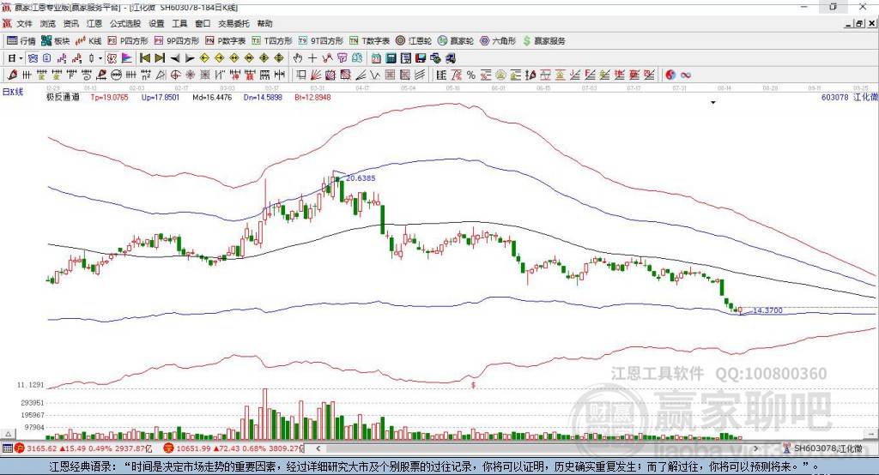Open the 江恩轮 (Gann wheel) tool
This screenshot has height=475, width=879.
click(x=414, y=41)
